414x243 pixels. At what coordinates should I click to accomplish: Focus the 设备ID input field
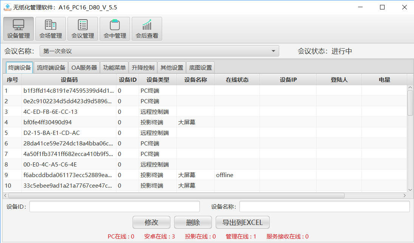[x=114, y=206]
